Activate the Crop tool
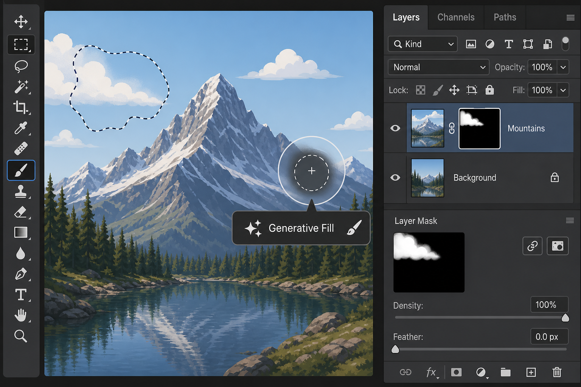The width and height of the screenshot is (581, 387). point(21,107)
